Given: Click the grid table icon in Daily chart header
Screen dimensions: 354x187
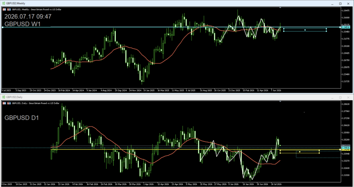Looking at the screenshot, I should (x=4, y=103).
